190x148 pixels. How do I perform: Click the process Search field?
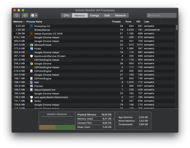click(161, 15)
